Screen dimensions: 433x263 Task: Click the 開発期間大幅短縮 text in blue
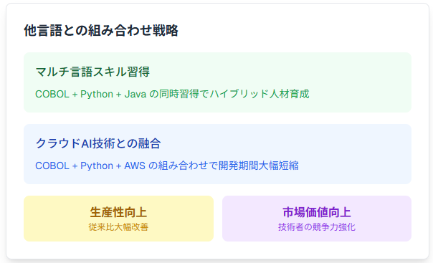[x=259, y=166]
